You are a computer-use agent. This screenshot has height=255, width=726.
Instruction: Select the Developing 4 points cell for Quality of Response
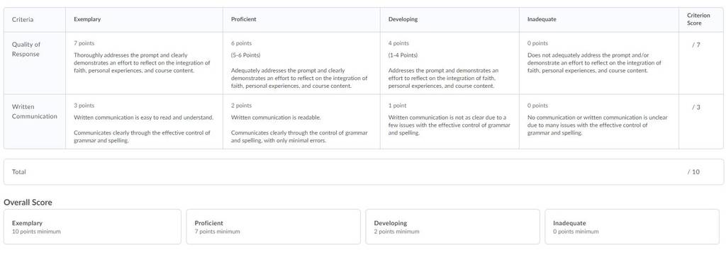[x=449, y=63]
